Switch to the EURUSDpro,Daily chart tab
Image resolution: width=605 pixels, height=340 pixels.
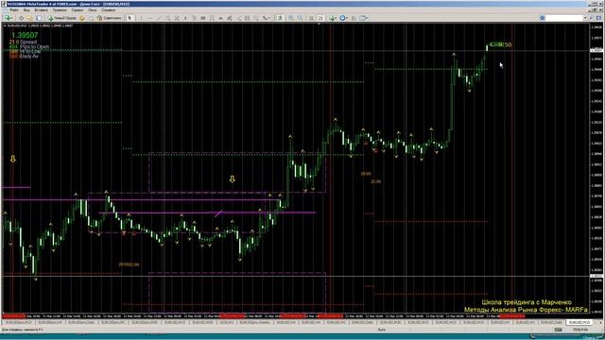81,322
